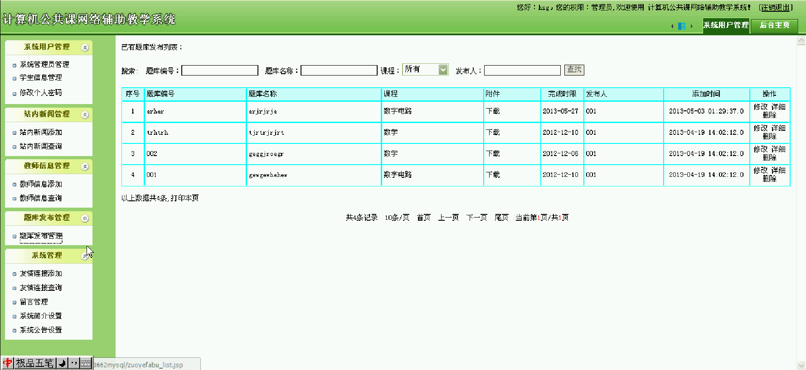Viewport: 806px width, 370px height.
Task: Click 删除 in the gewgewhehew row
Action: click(x=769, y=179)
